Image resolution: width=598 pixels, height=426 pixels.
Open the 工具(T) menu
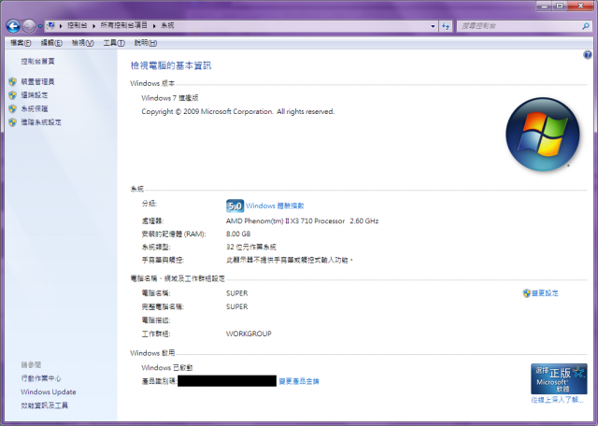[114, 43]
